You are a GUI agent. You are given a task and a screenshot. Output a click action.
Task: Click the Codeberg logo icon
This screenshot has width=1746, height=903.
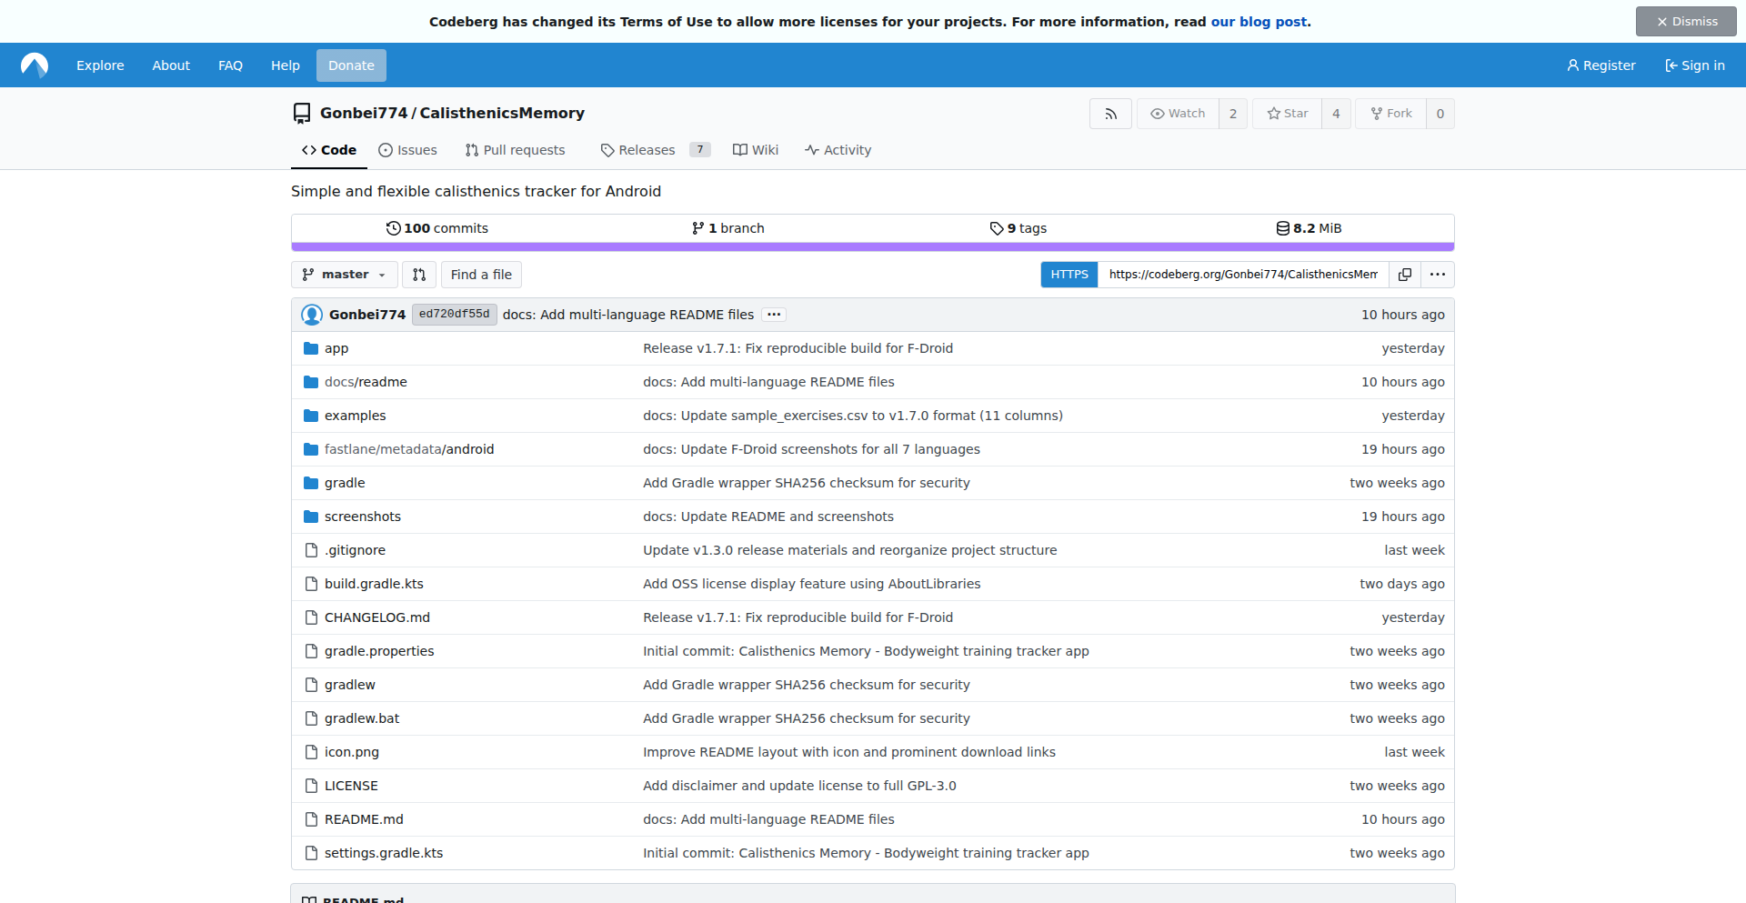[35, 65]
